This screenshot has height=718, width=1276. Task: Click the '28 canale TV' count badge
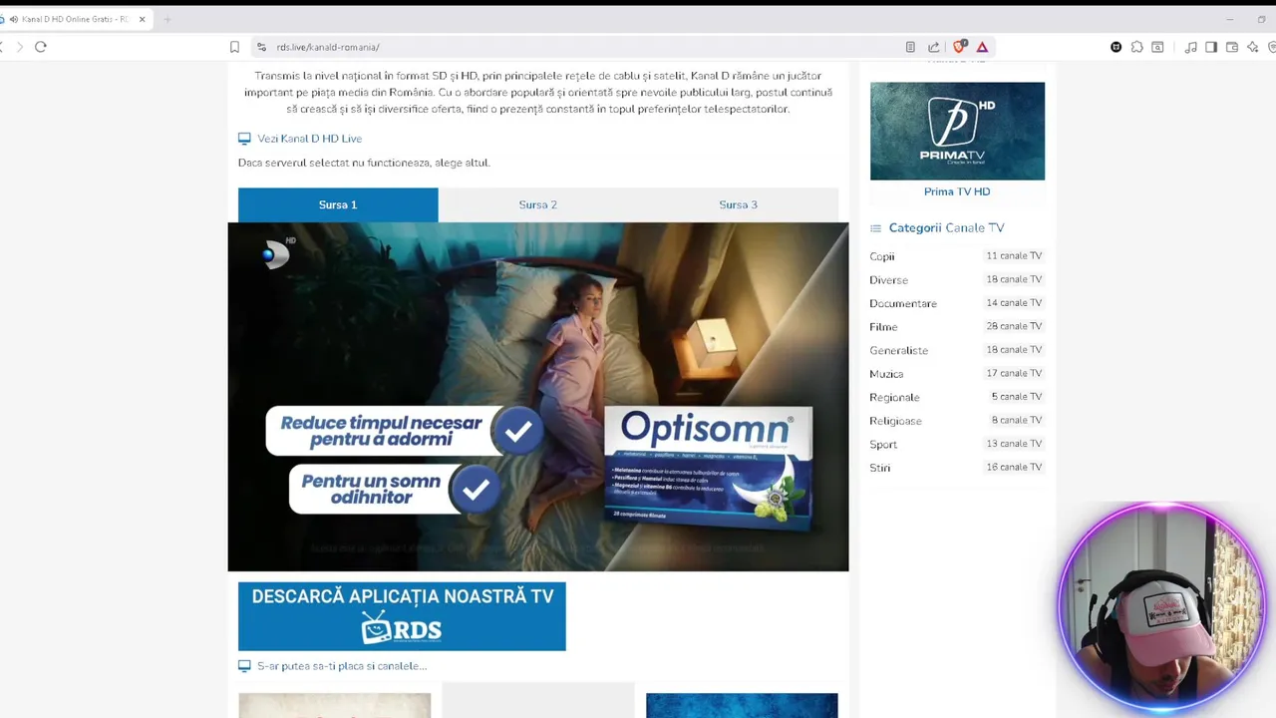click(x=1014, y=326)
